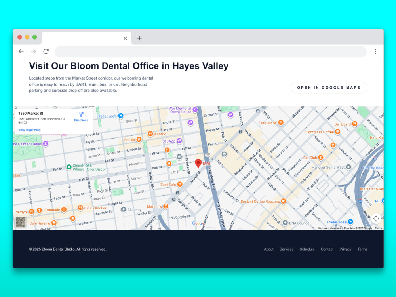Screen dimensions: 396x297
Task: Click the upper Trader Joe's shopping-cart marker
Action: point(121,116)
